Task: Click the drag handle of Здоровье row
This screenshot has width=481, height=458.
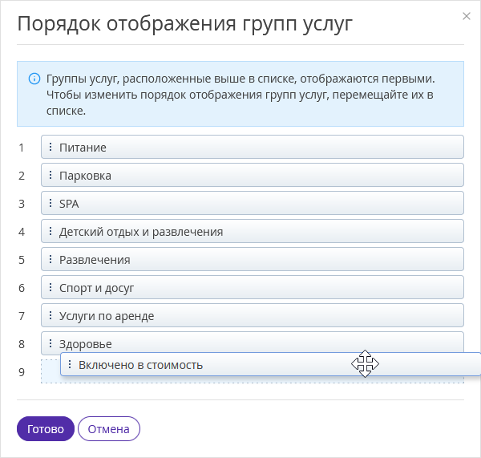Action: [x=51, y=343]
